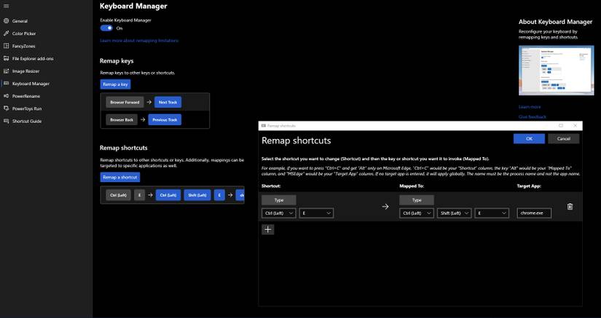Click the PowerToys Run sidebar icon

(x=6, y=108)
